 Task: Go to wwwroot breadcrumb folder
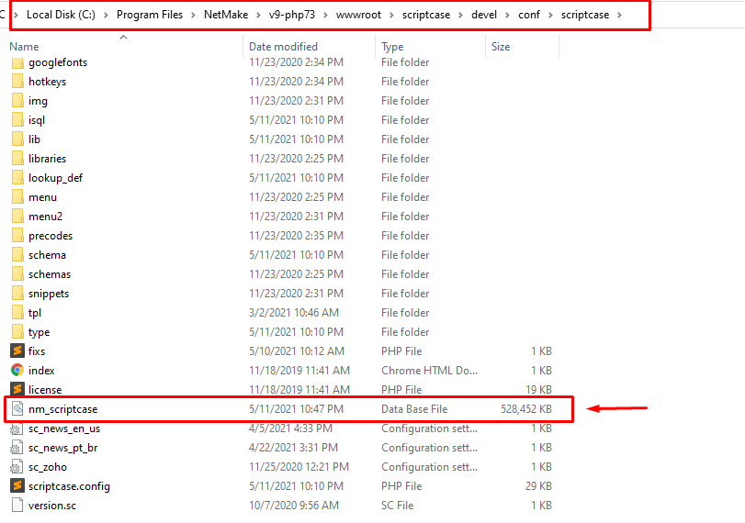click(358, 15)
